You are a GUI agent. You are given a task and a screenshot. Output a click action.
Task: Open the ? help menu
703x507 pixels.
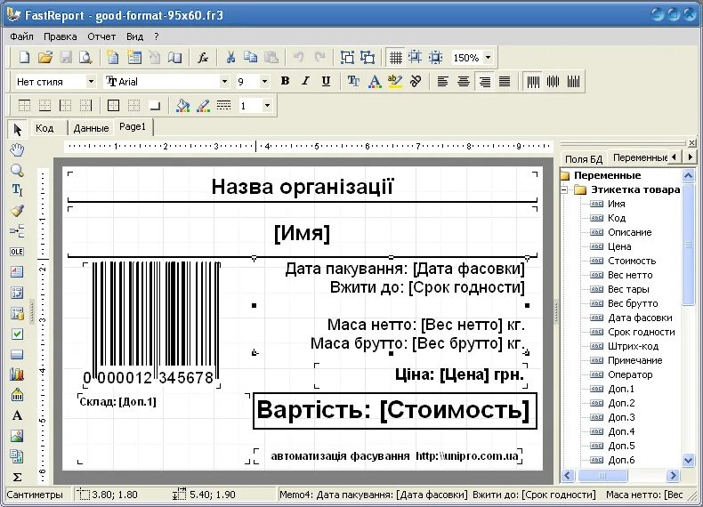[157, 36]
